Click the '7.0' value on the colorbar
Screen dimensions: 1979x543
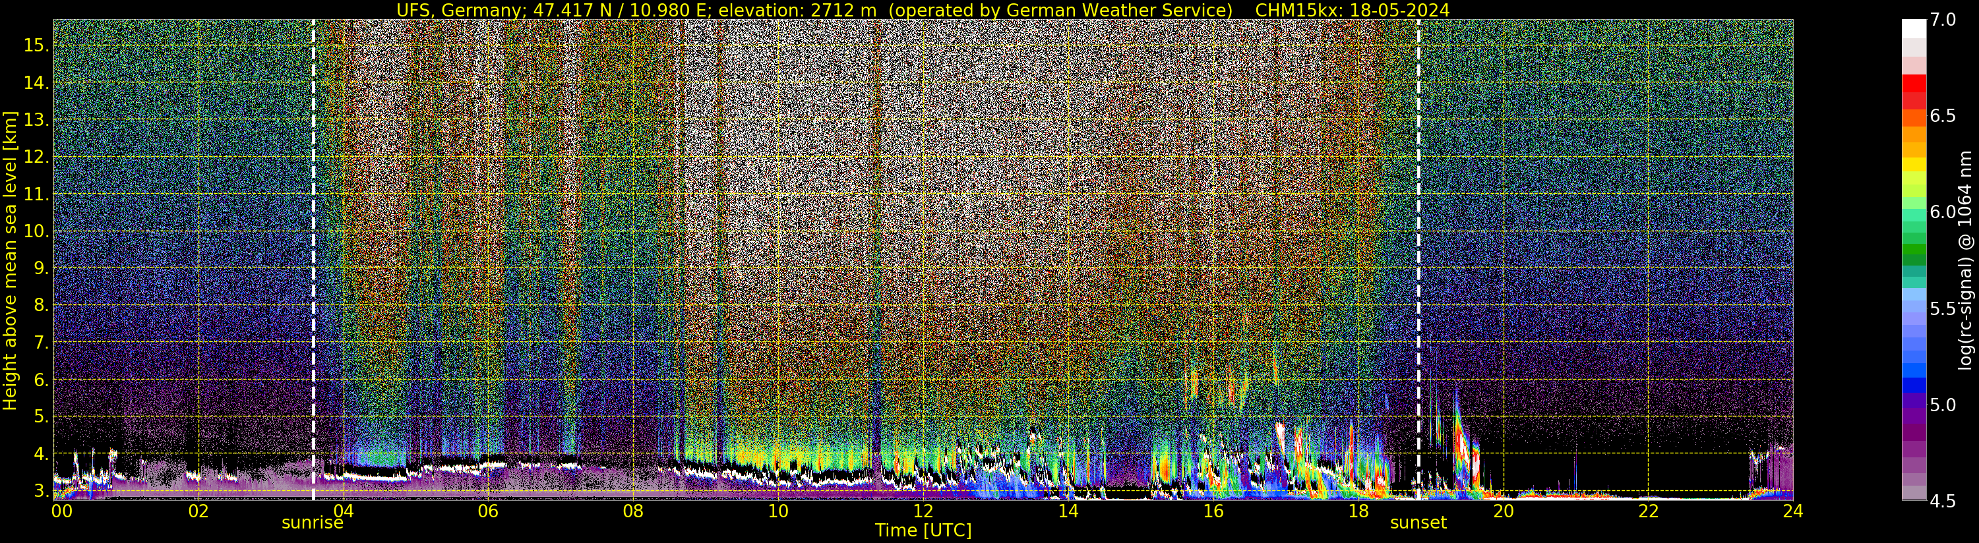[1943, 19]
